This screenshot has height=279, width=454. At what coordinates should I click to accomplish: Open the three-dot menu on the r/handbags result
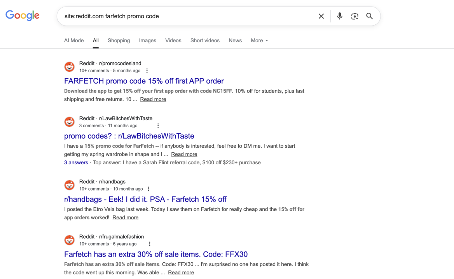click(148, 188)
